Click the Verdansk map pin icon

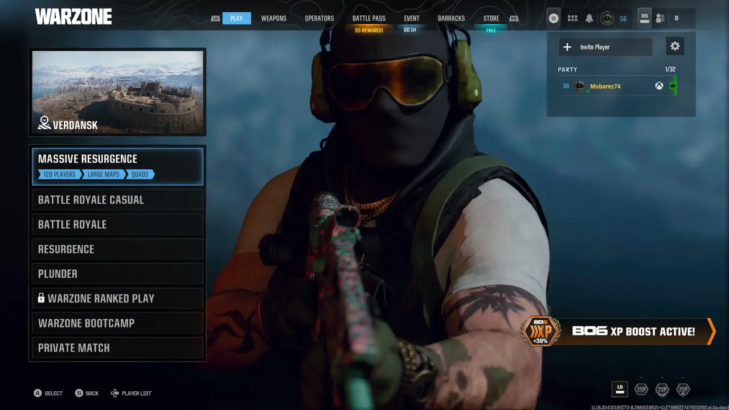[x=44, y=123]
